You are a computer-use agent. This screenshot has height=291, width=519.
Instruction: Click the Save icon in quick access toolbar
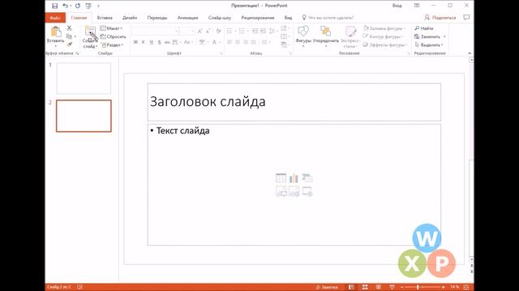(55, 6)
